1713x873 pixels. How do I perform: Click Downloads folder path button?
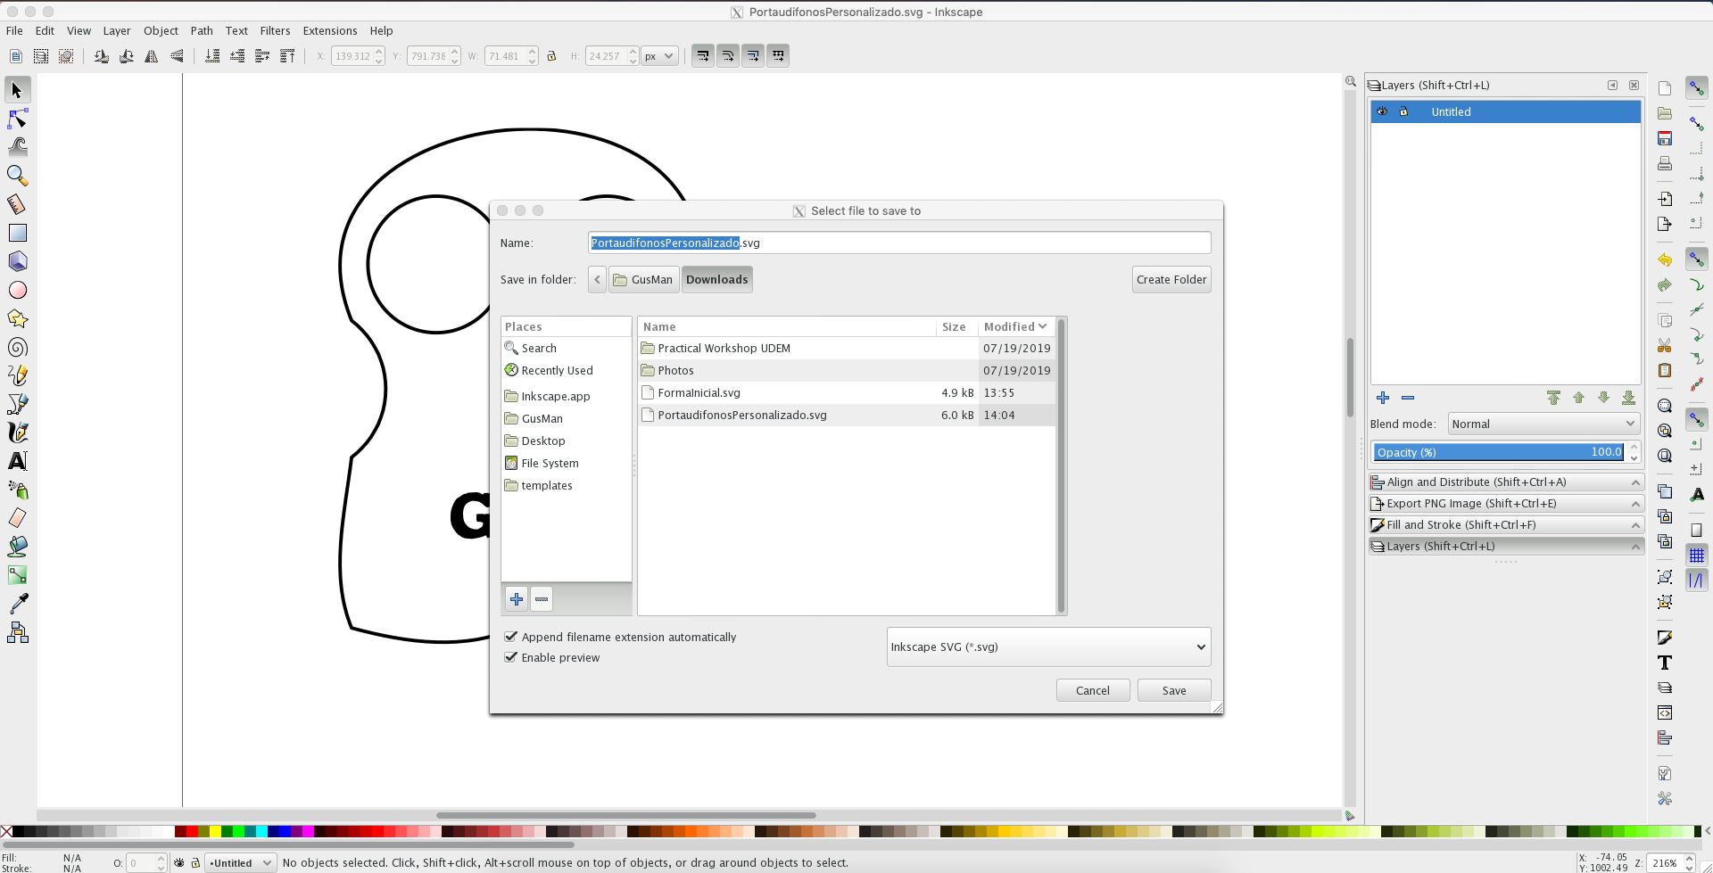coord(716,279)
